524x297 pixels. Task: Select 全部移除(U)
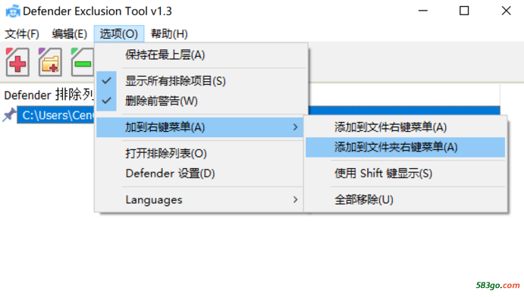406,199
